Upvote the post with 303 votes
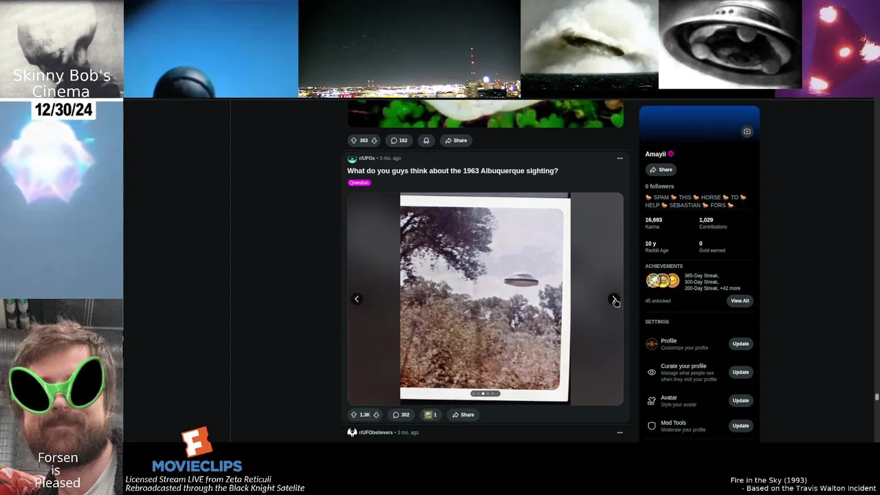The width and height of the screenshot is (880, 495). point(353,140)
